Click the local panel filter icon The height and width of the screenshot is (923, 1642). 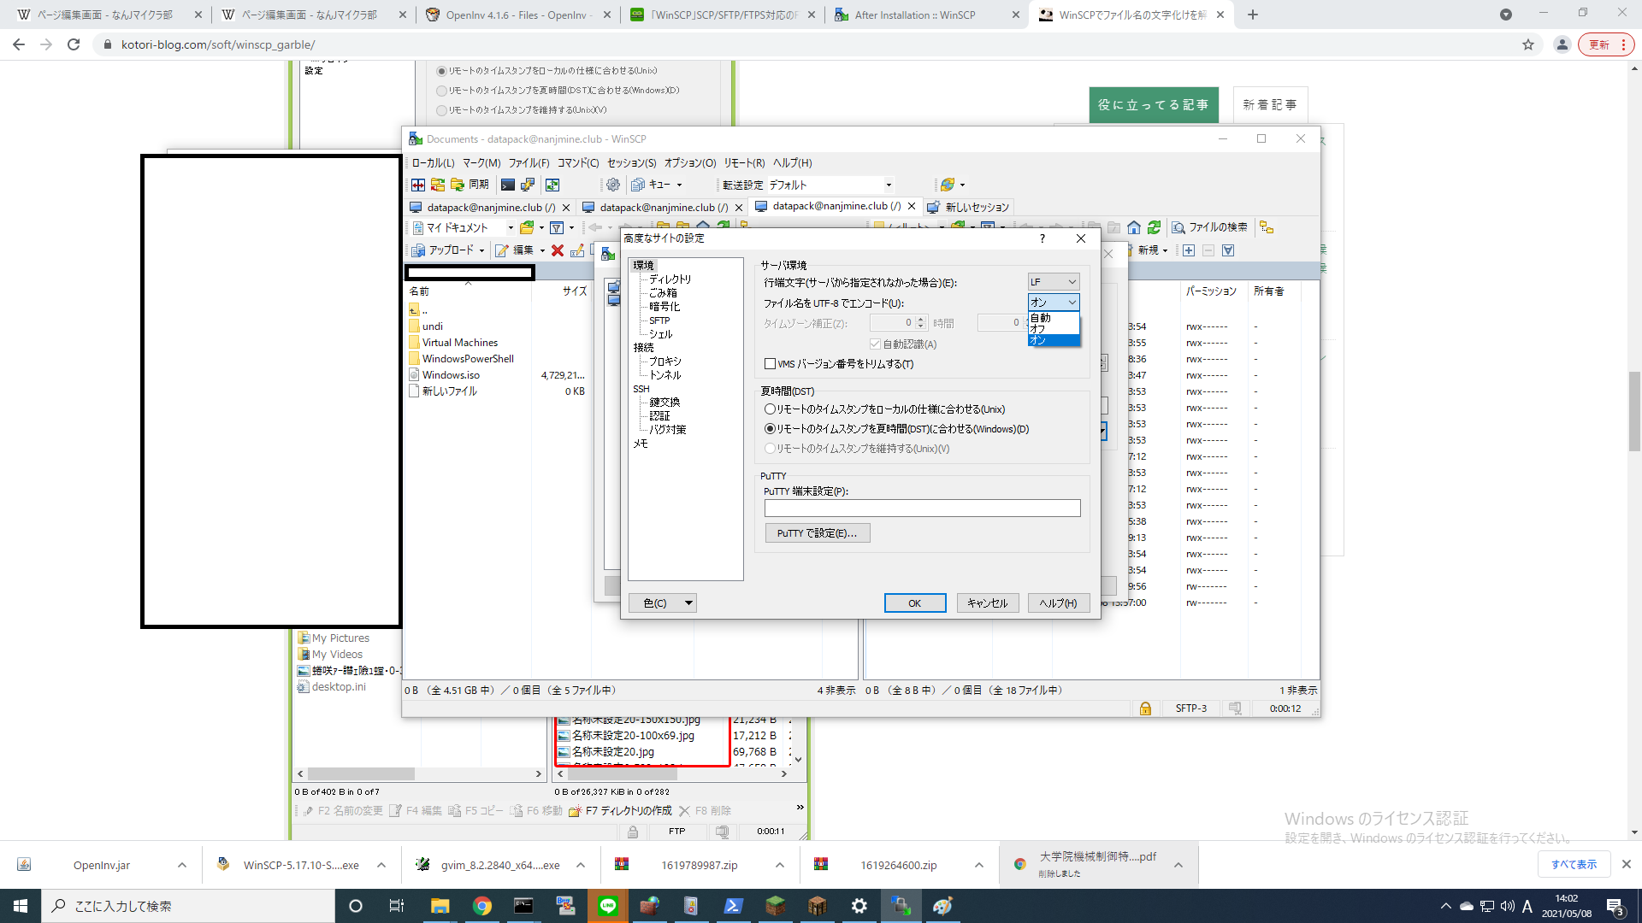(557, 227)
